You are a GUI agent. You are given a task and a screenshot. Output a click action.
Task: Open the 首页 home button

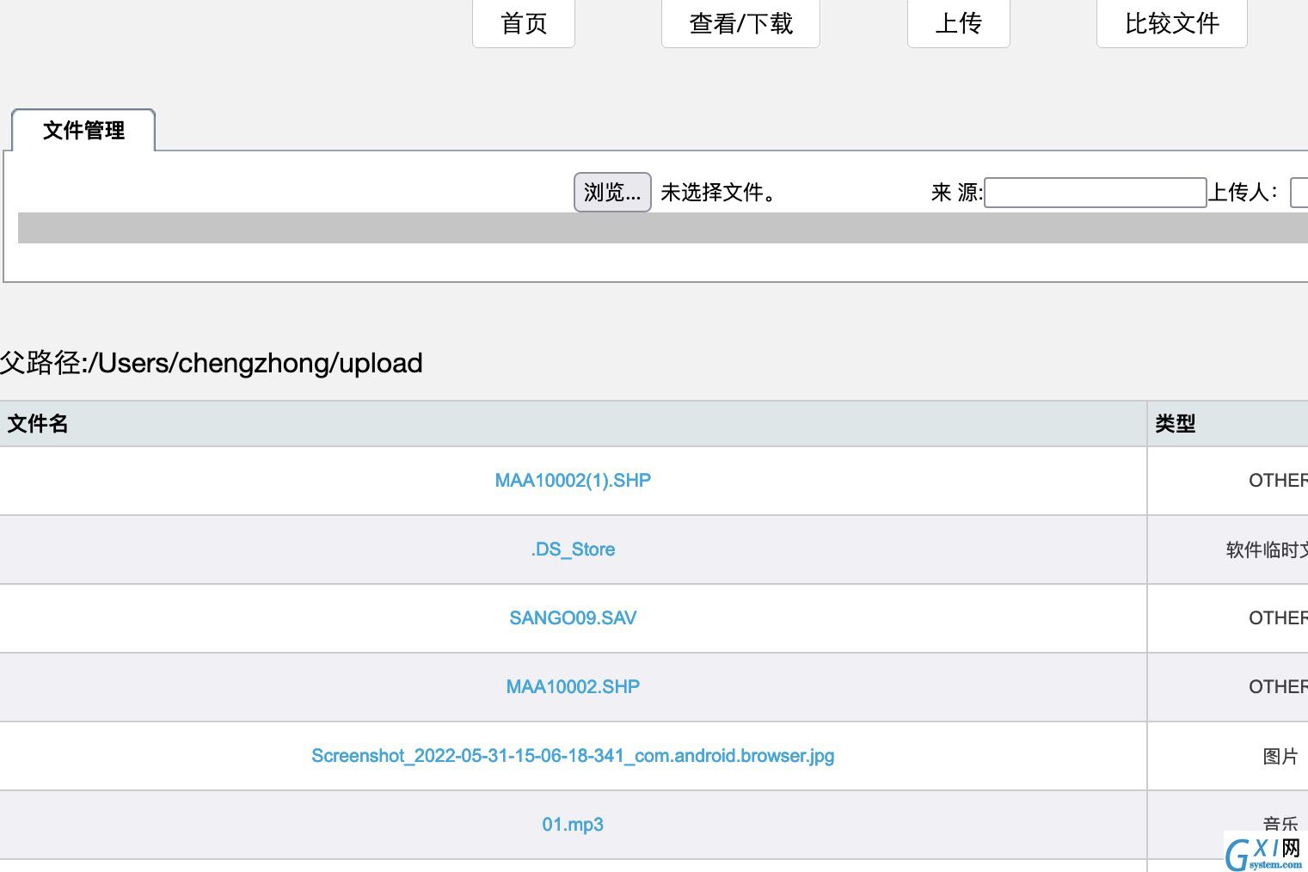[524, 23]
